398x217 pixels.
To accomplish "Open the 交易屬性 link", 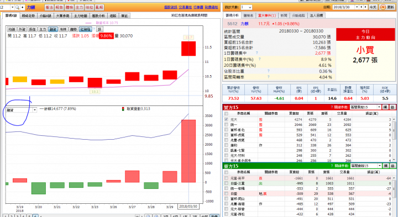I will [185, 7].
